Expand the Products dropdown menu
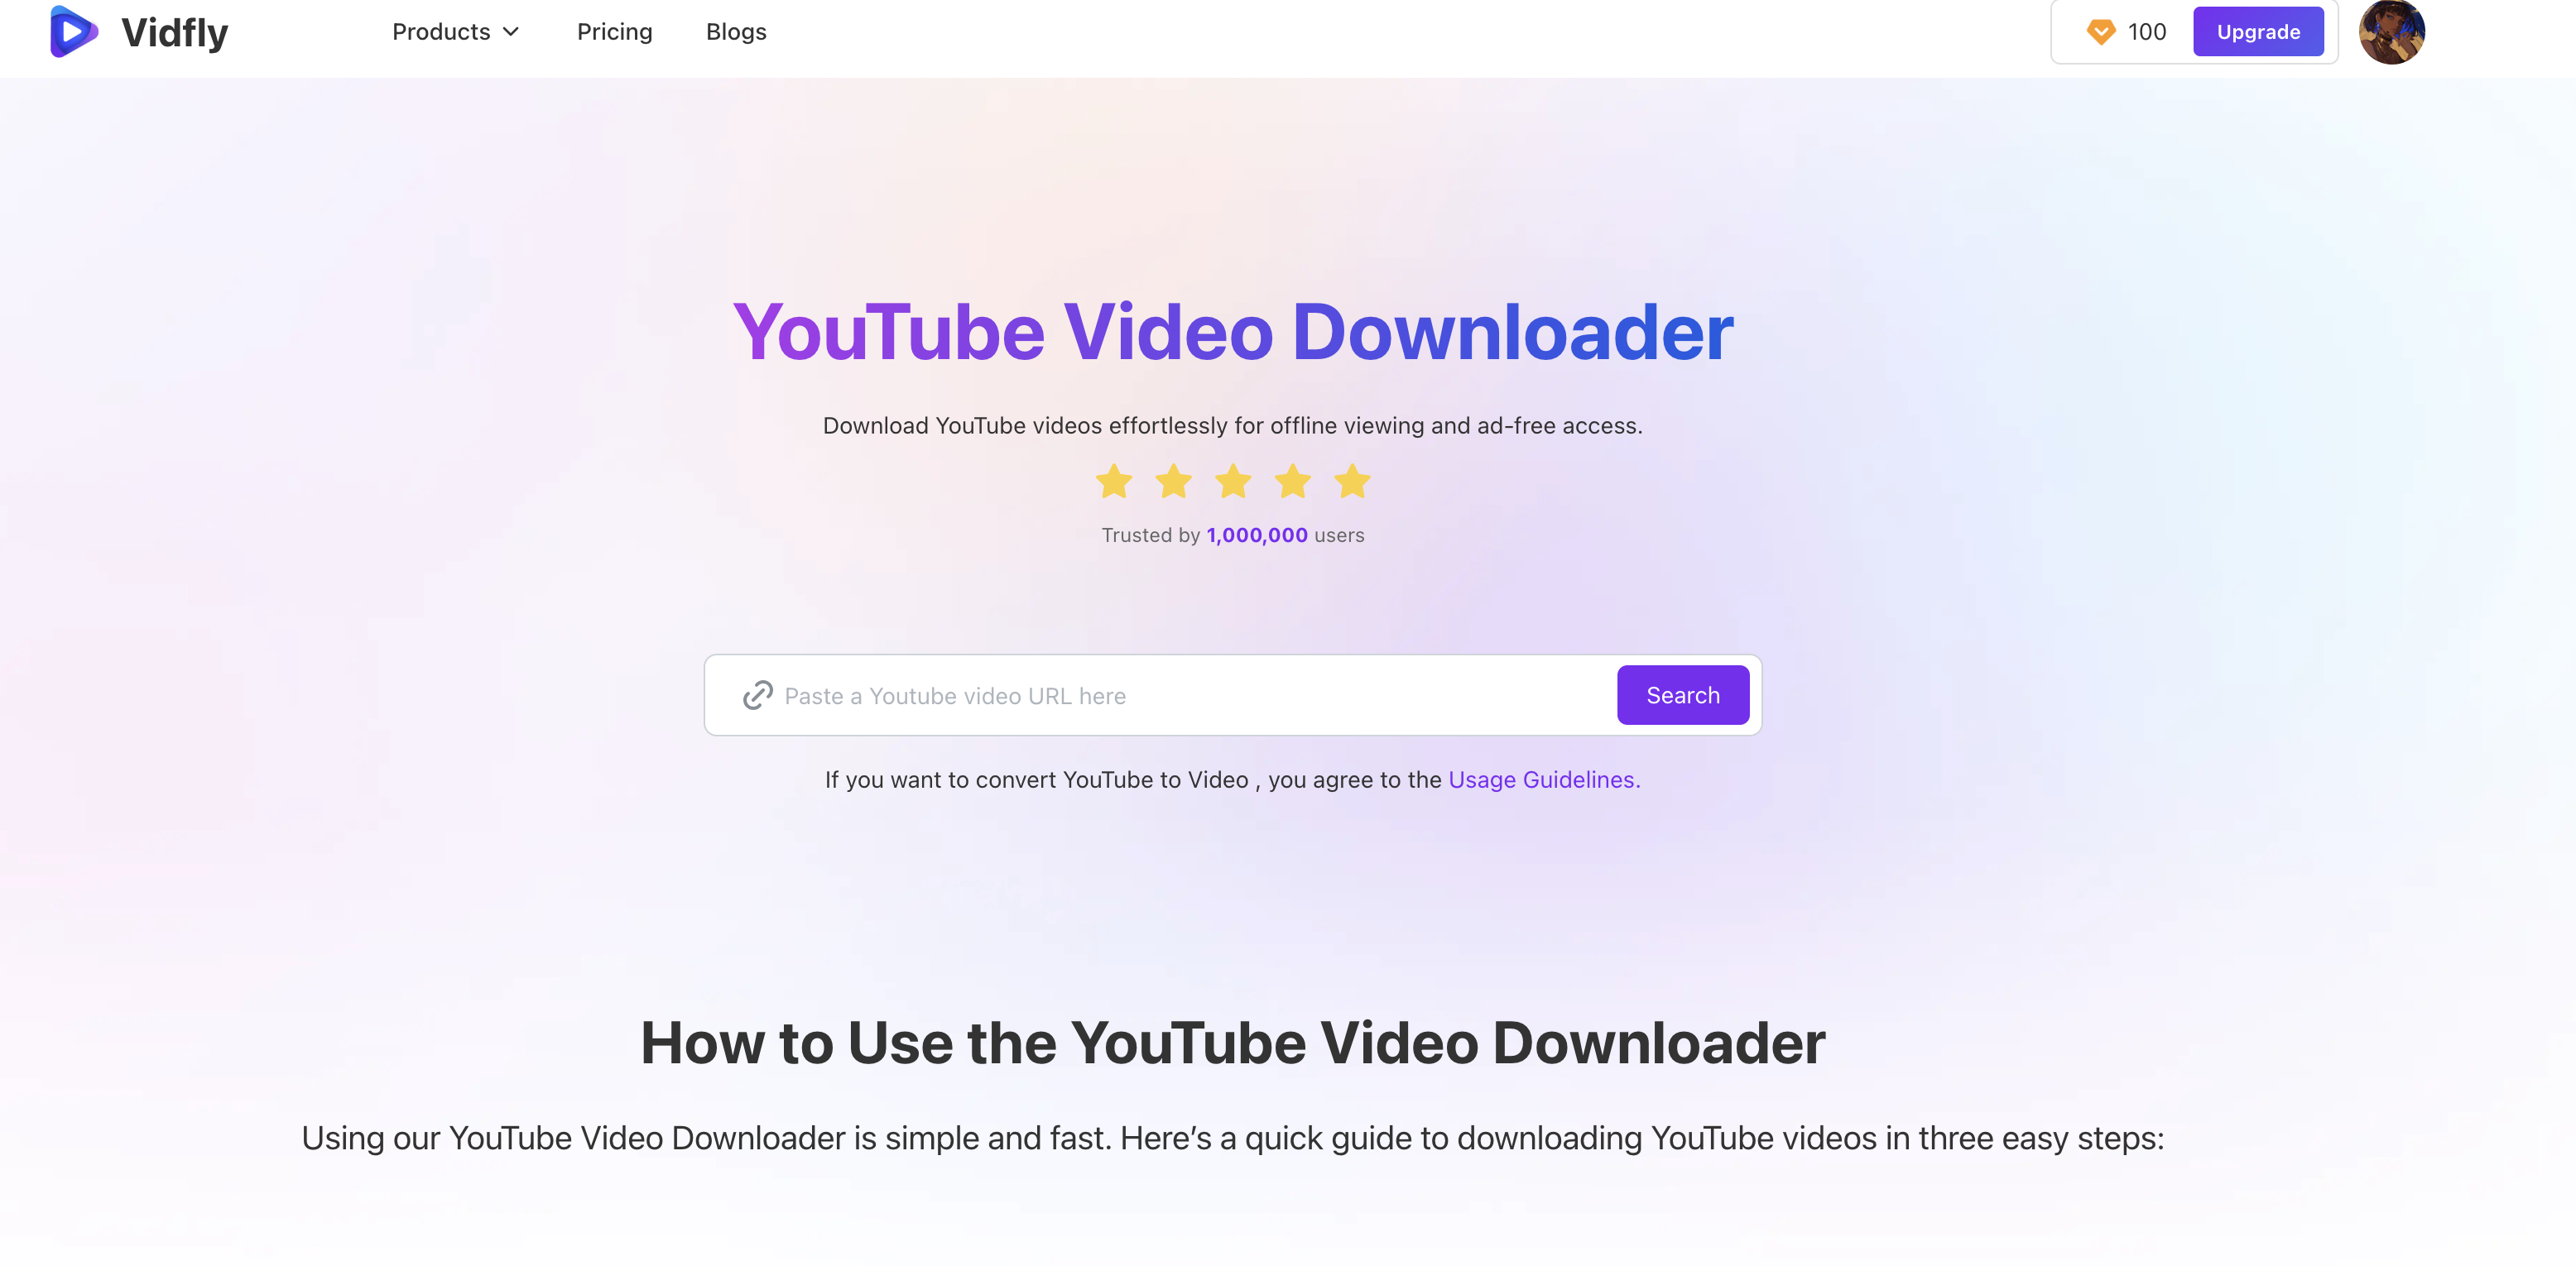The width and height of the screenshot is (2576, 1266). coord(455,31)
